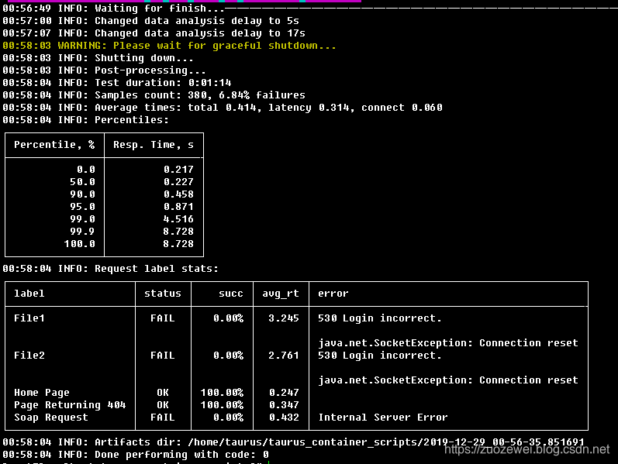Viewport: 618px width, 464px height.
Task: Click the 2.761 avg_rt value
Action: coord(284,356)
